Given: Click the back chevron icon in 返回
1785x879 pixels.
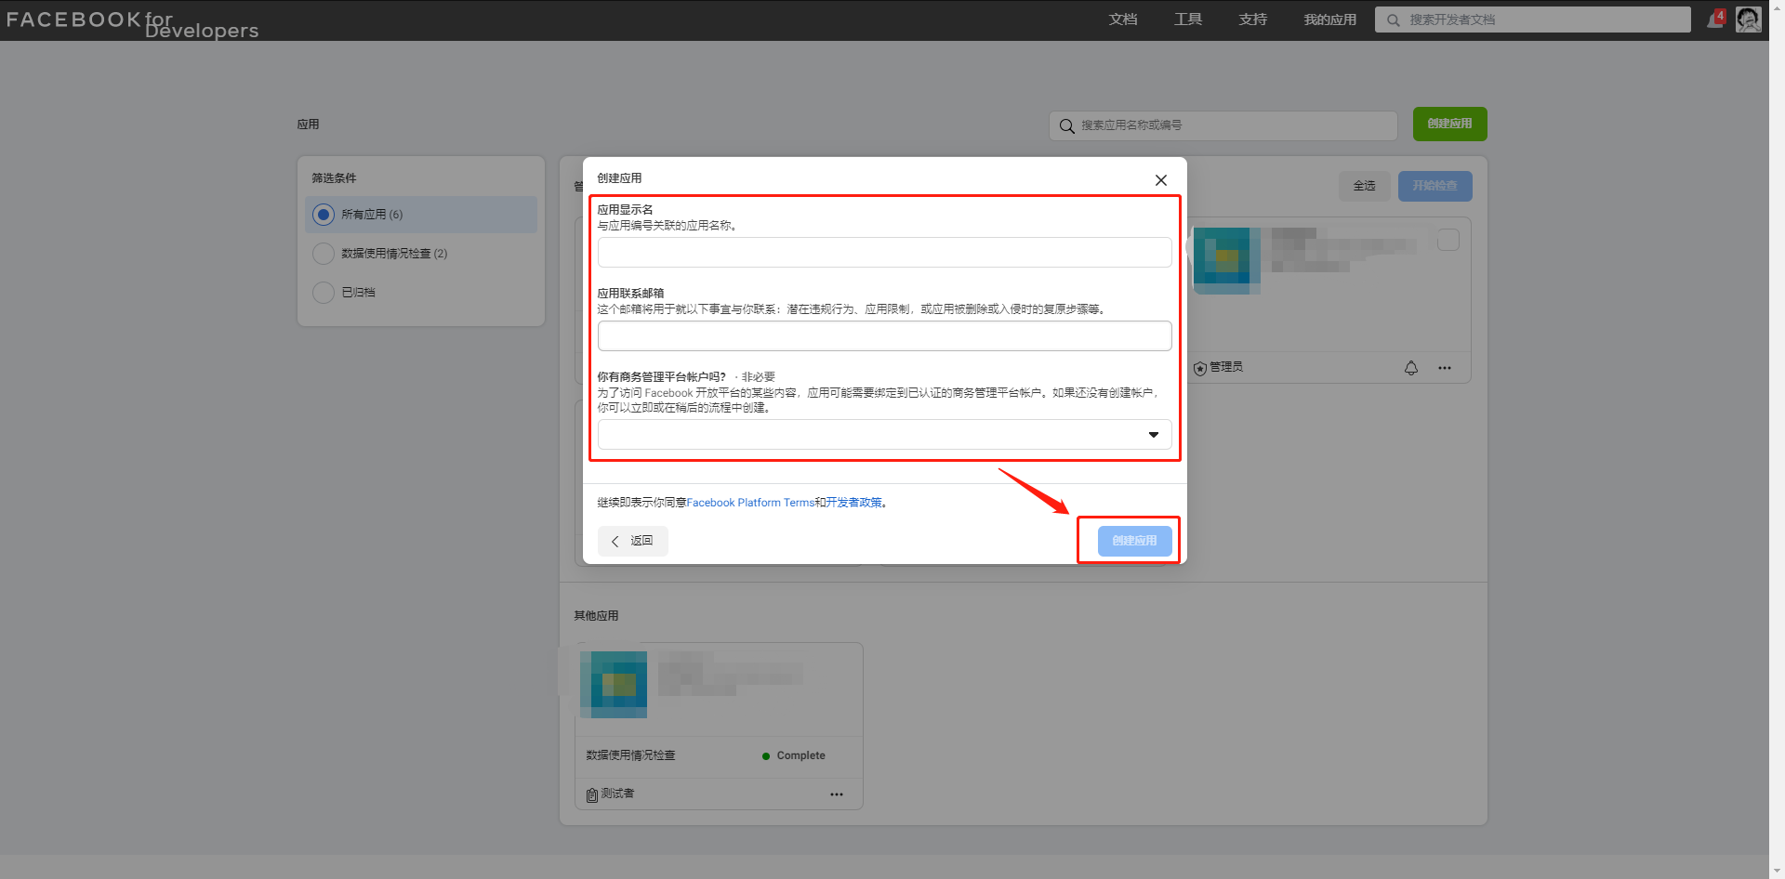Looking at the screenshot, I should click(x=615, y=541).
